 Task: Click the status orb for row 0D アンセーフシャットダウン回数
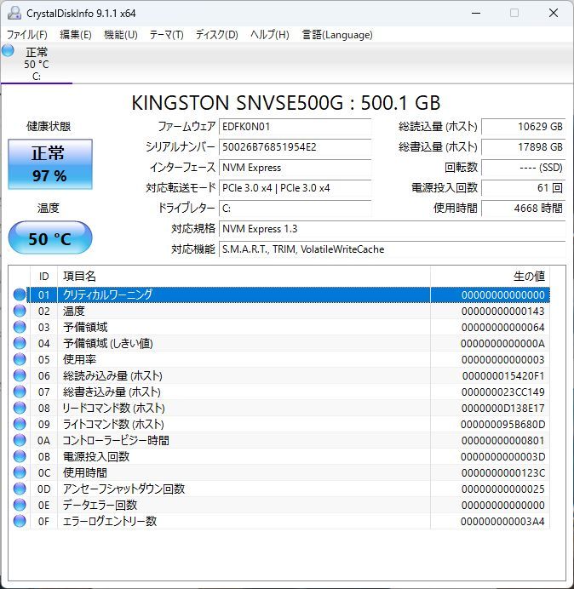click(x=20, y=489)
